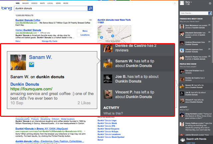
Task: Click Greg Hartnett's posted activity text
Action: (198, 116)
